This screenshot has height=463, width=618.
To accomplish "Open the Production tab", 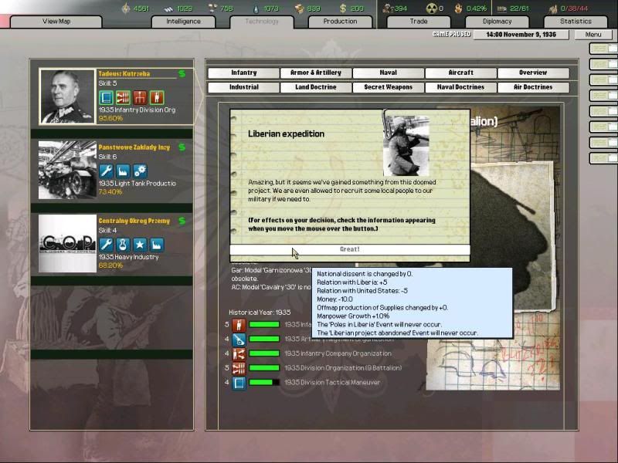I will click(340, 22).
